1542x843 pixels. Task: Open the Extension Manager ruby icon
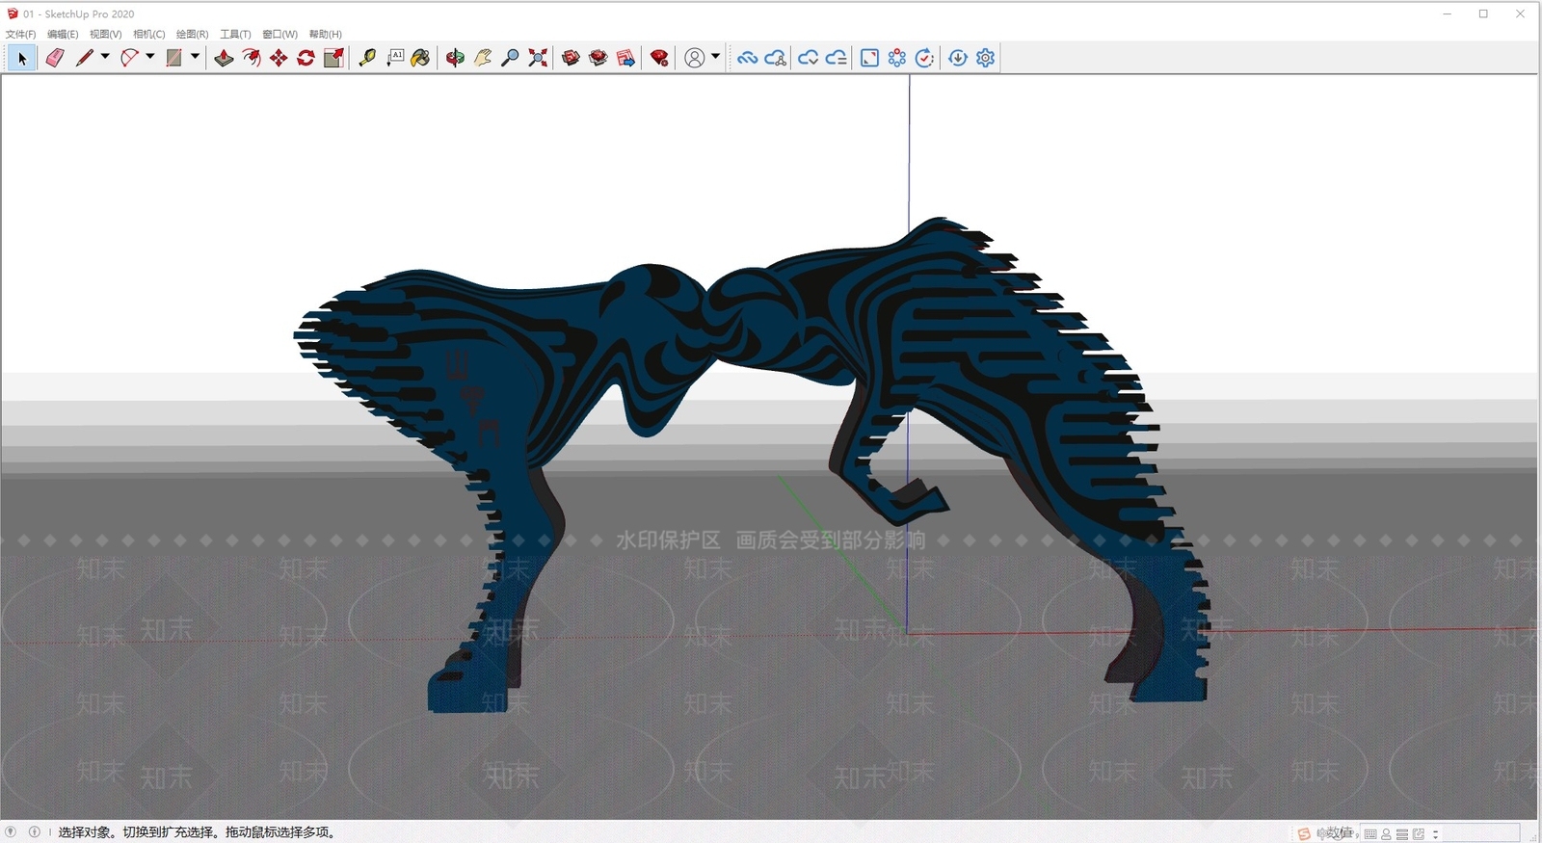[659, 59]
